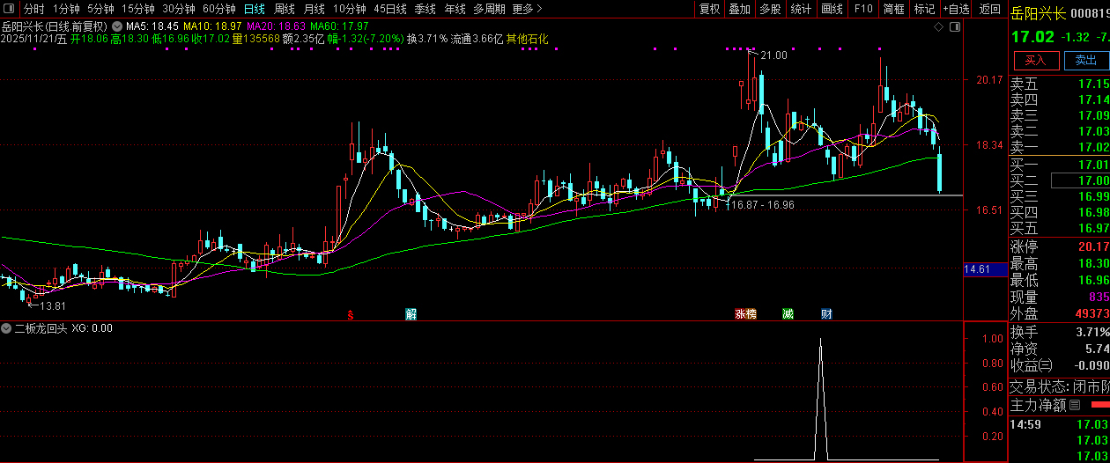Click the 卖出 sell button
Viewport: 1110px width, 463px height.
coord(1086,60)
